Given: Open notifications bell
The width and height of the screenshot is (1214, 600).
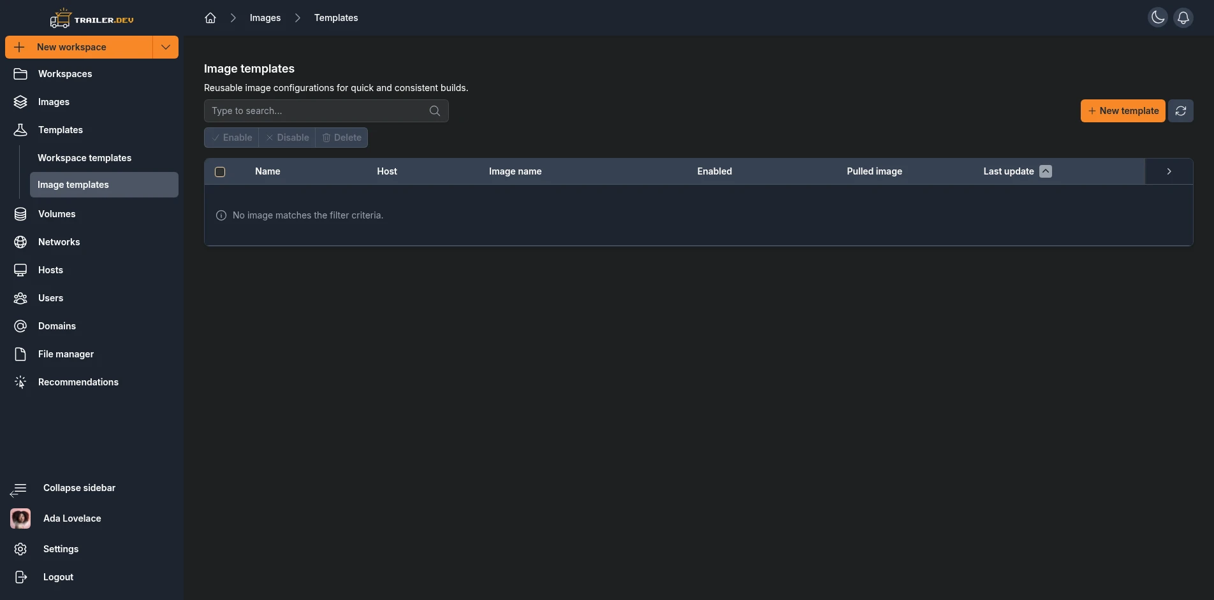Looking at the screenshot, I should click(1183, 18).
